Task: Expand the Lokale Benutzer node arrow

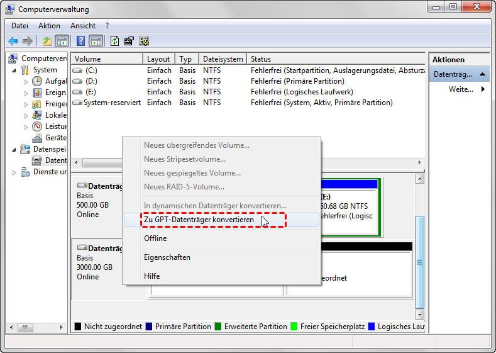Action: [26, 116]
